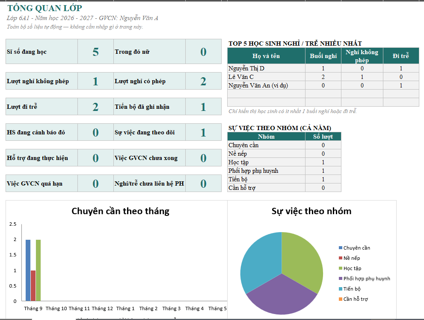
Task: Select the "Nghỉ không phép" column header
Action: (362, 56)
